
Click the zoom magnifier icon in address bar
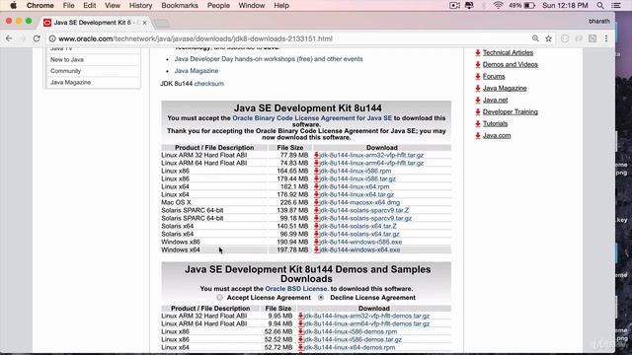click(535, 38)
